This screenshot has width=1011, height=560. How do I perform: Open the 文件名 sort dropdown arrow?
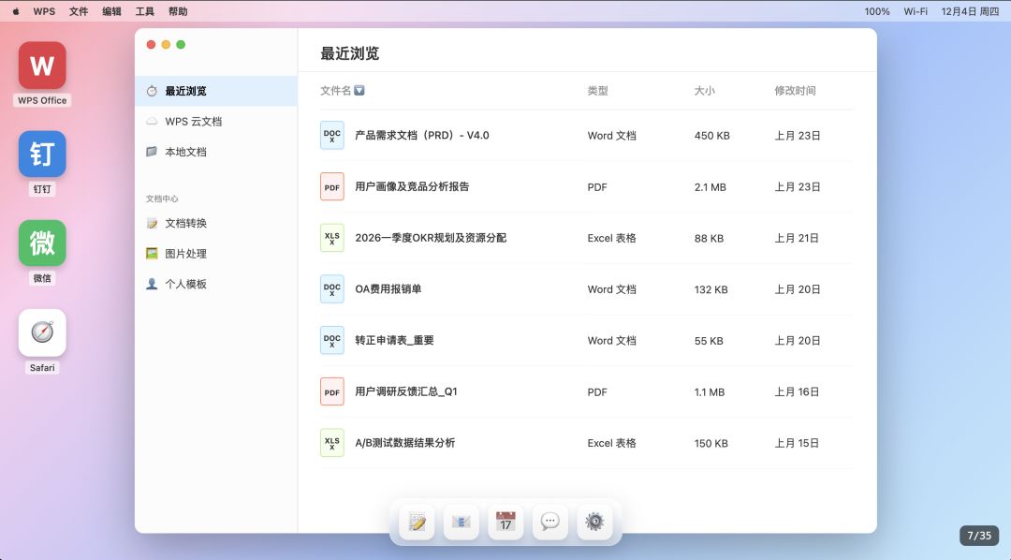coord(359,91)
